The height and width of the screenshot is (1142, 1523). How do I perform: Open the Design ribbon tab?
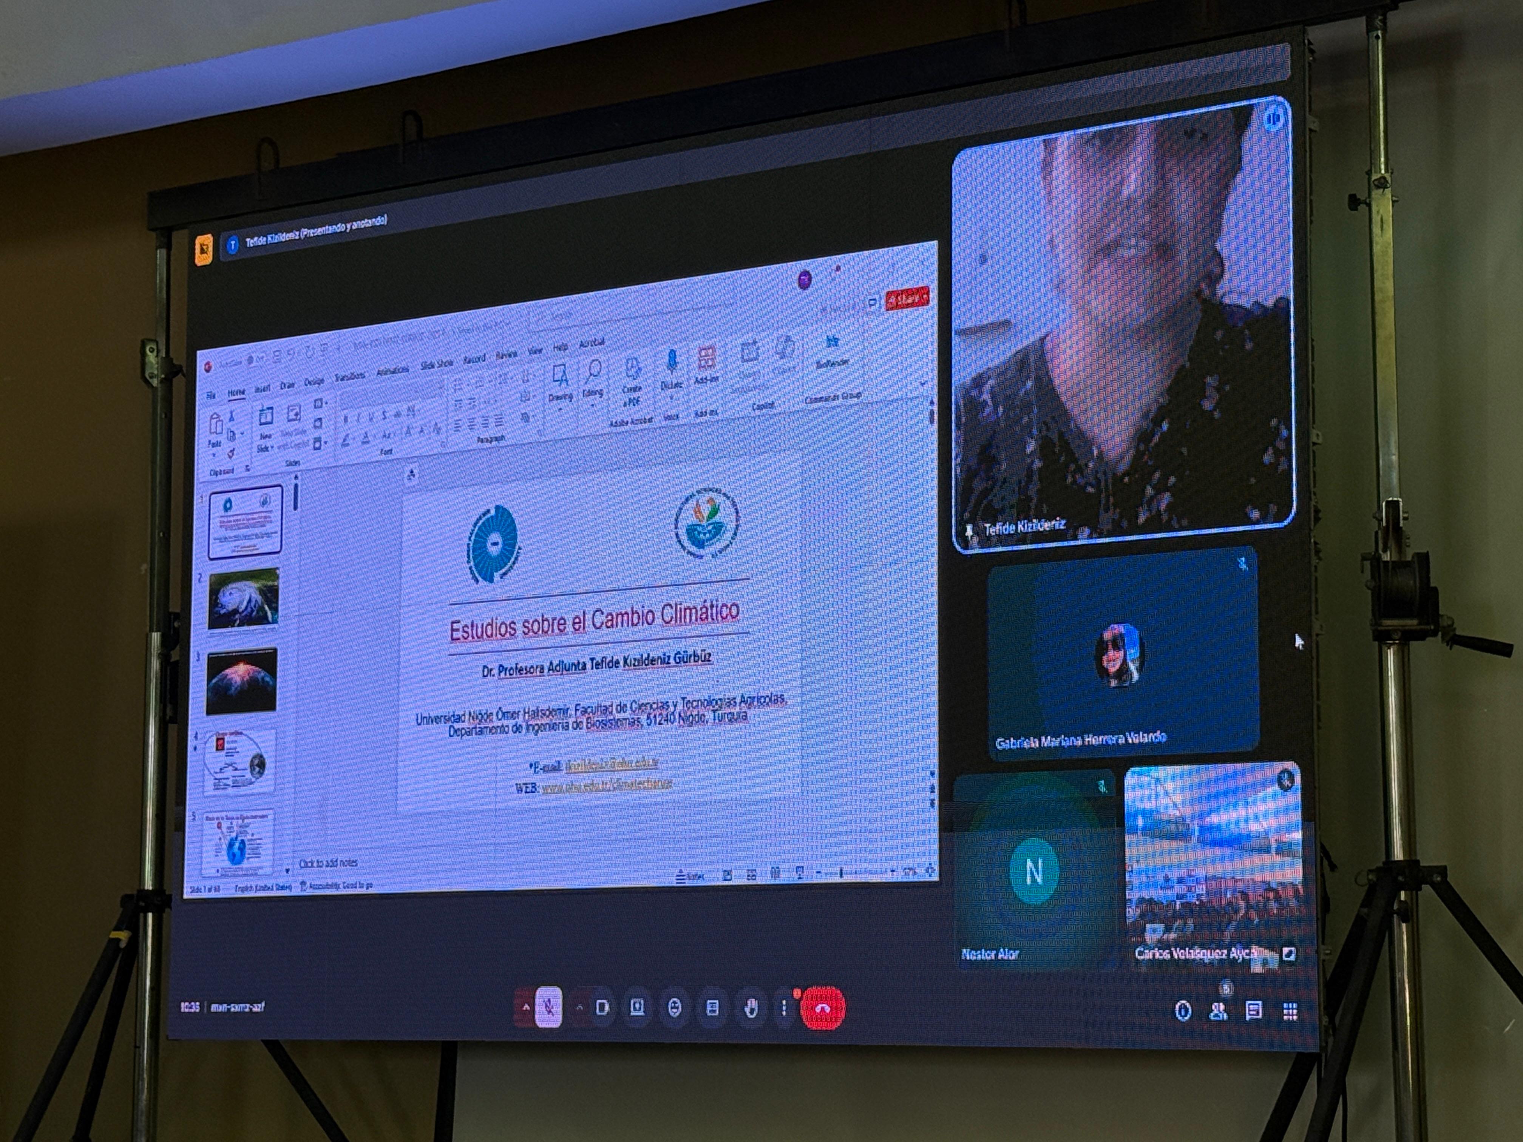[x=313, y=382]
